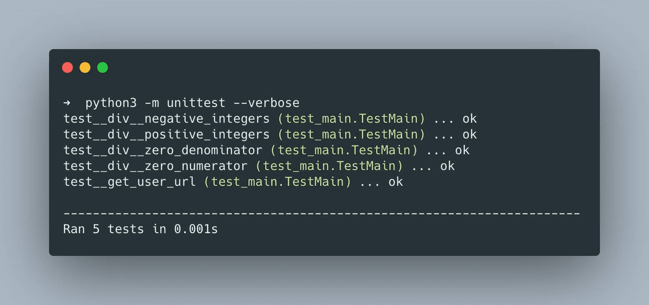Select the test__div__negative_integers test name
The image size is (649, 305).
166,119
